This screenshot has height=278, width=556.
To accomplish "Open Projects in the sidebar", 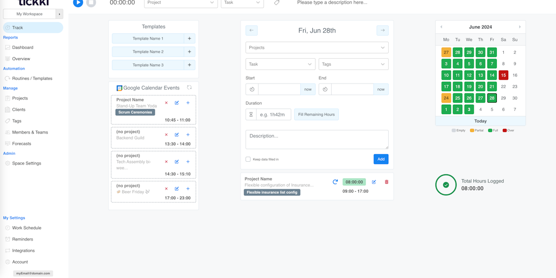I will (20, 98).
